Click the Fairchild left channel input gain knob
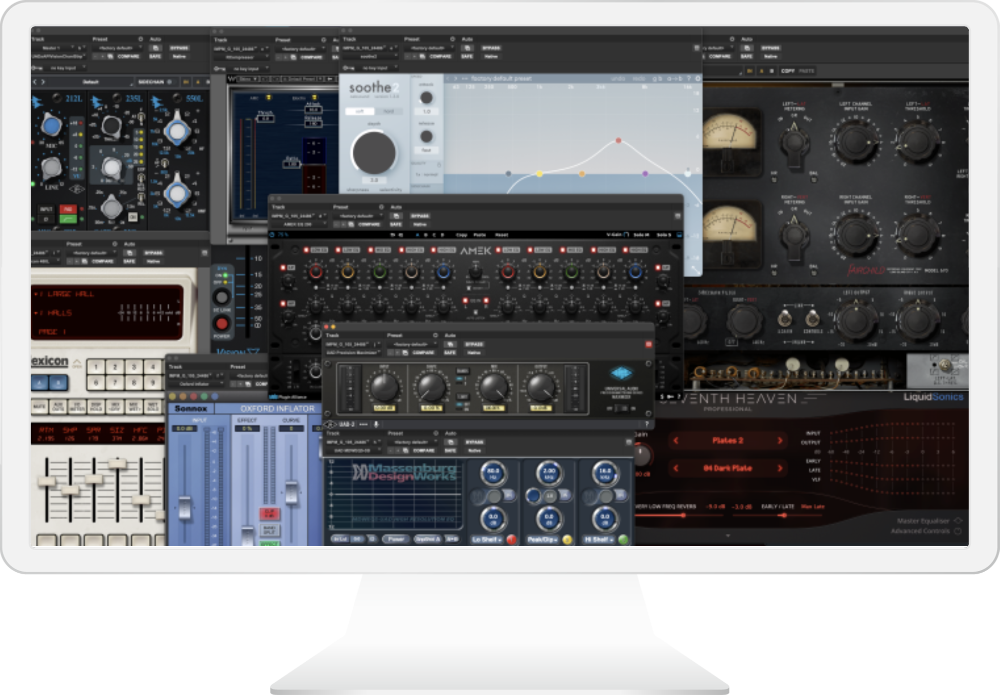Image resolution: width=1000 pixels, height=695 pixels. tap(855, 142)
